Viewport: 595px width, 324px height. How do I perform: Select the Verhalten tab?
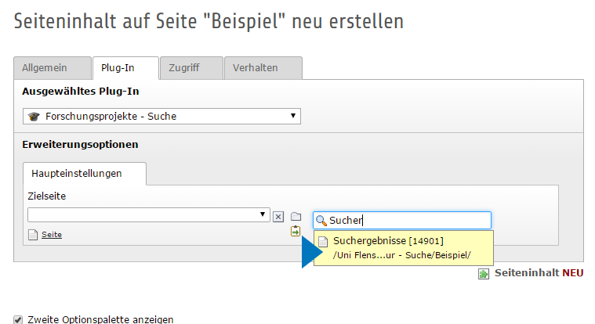click(x=255, y=68)
